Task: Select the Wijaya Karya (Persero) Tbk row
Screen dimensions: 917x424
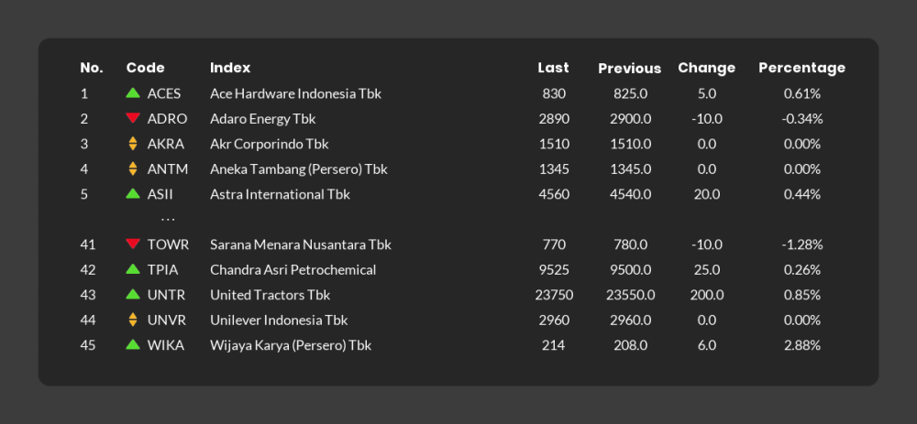Action: pyautogui.click(x=450, y=345)
